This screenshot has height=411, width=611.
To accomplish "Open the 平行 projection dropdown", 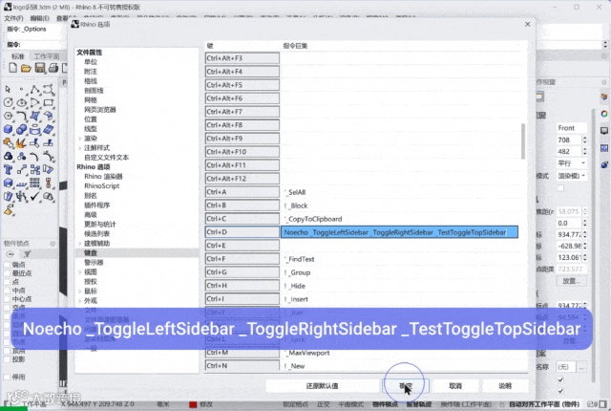I will click(x=571, y=163).
